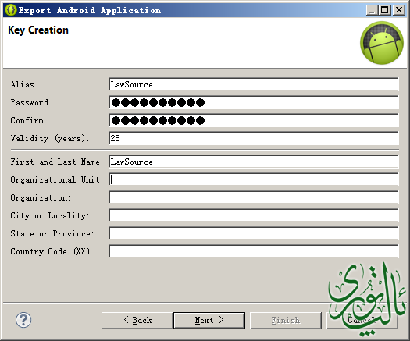Focus the Country Code (XX) field

[x=254, y=251]
